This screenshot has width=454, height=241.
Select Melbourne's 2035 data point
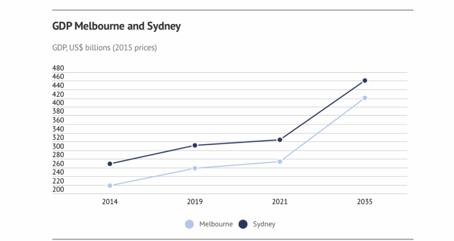[x=365, y=98]
